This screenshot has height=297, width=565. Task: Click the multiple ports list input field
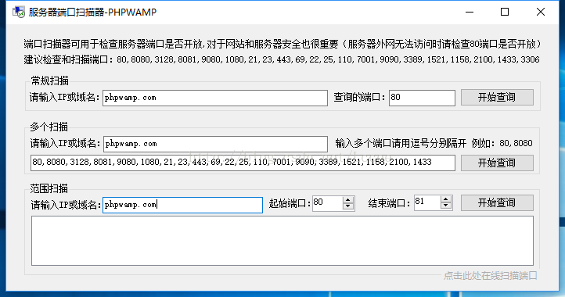(243, 163)
